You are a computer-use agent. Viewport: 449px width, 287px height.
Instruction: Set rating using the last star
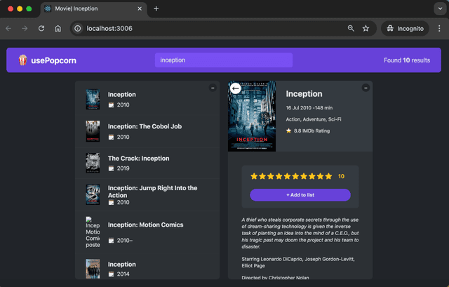coord(328,176)
